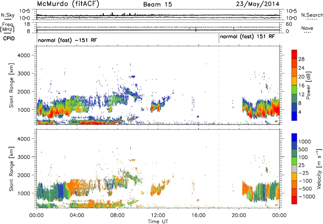Viewport: 323px width, 224px height.
Task: Click the date '23/May/2014'
Action: (x=258, y=4)
